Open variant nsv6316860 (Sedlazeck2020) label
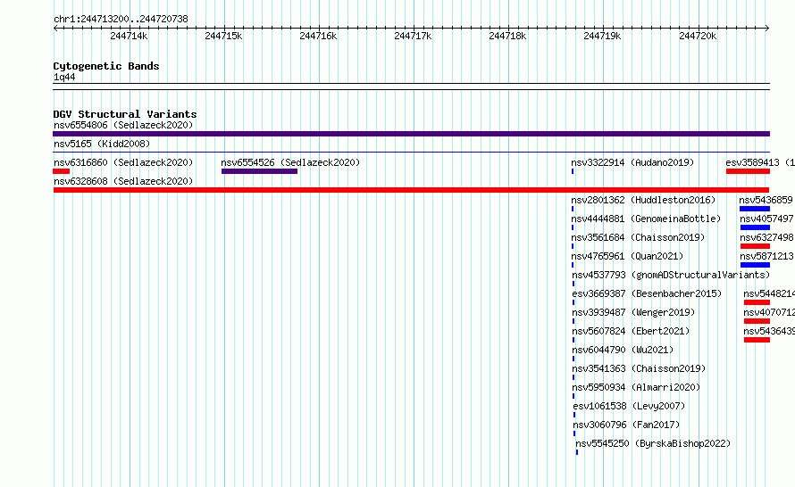This screenshot has height=487, width=795. pos(123,162)
